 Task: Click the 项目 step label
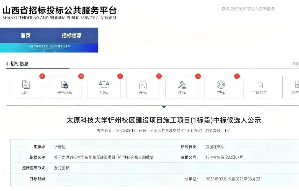[x=26, y=92]
